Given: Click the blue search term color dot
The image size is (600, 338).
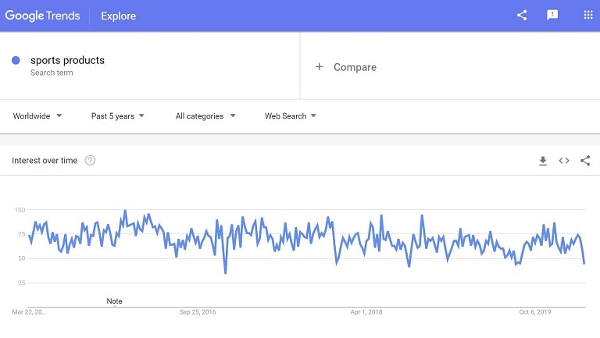Looking at the screenshot, I should [x=16, y=60].
